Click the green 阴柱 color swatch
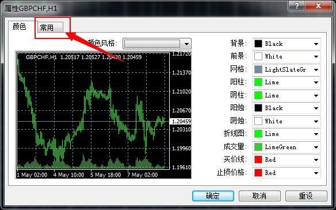Screen dimensions: 336x210 point(258,95)
